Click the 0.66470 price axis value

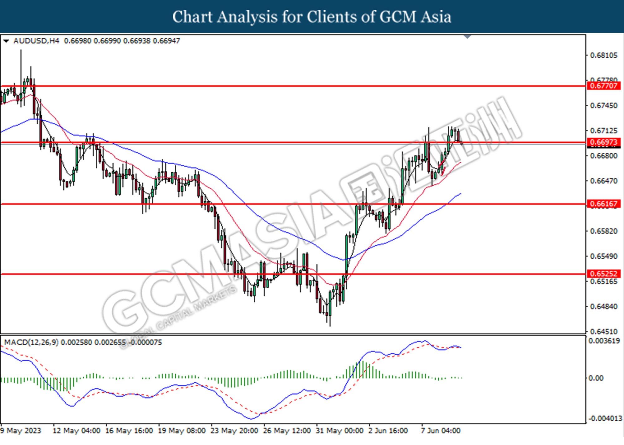[x=604, y=181]
